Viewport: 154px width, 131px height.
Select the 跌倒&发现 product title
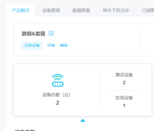tap(33, 34)
